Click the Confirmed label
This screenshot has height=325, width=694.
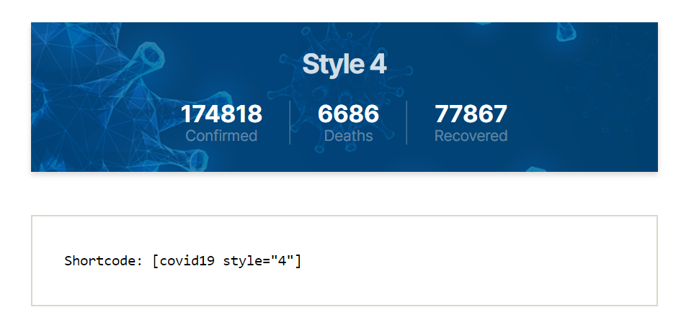(x=221, y=136)
